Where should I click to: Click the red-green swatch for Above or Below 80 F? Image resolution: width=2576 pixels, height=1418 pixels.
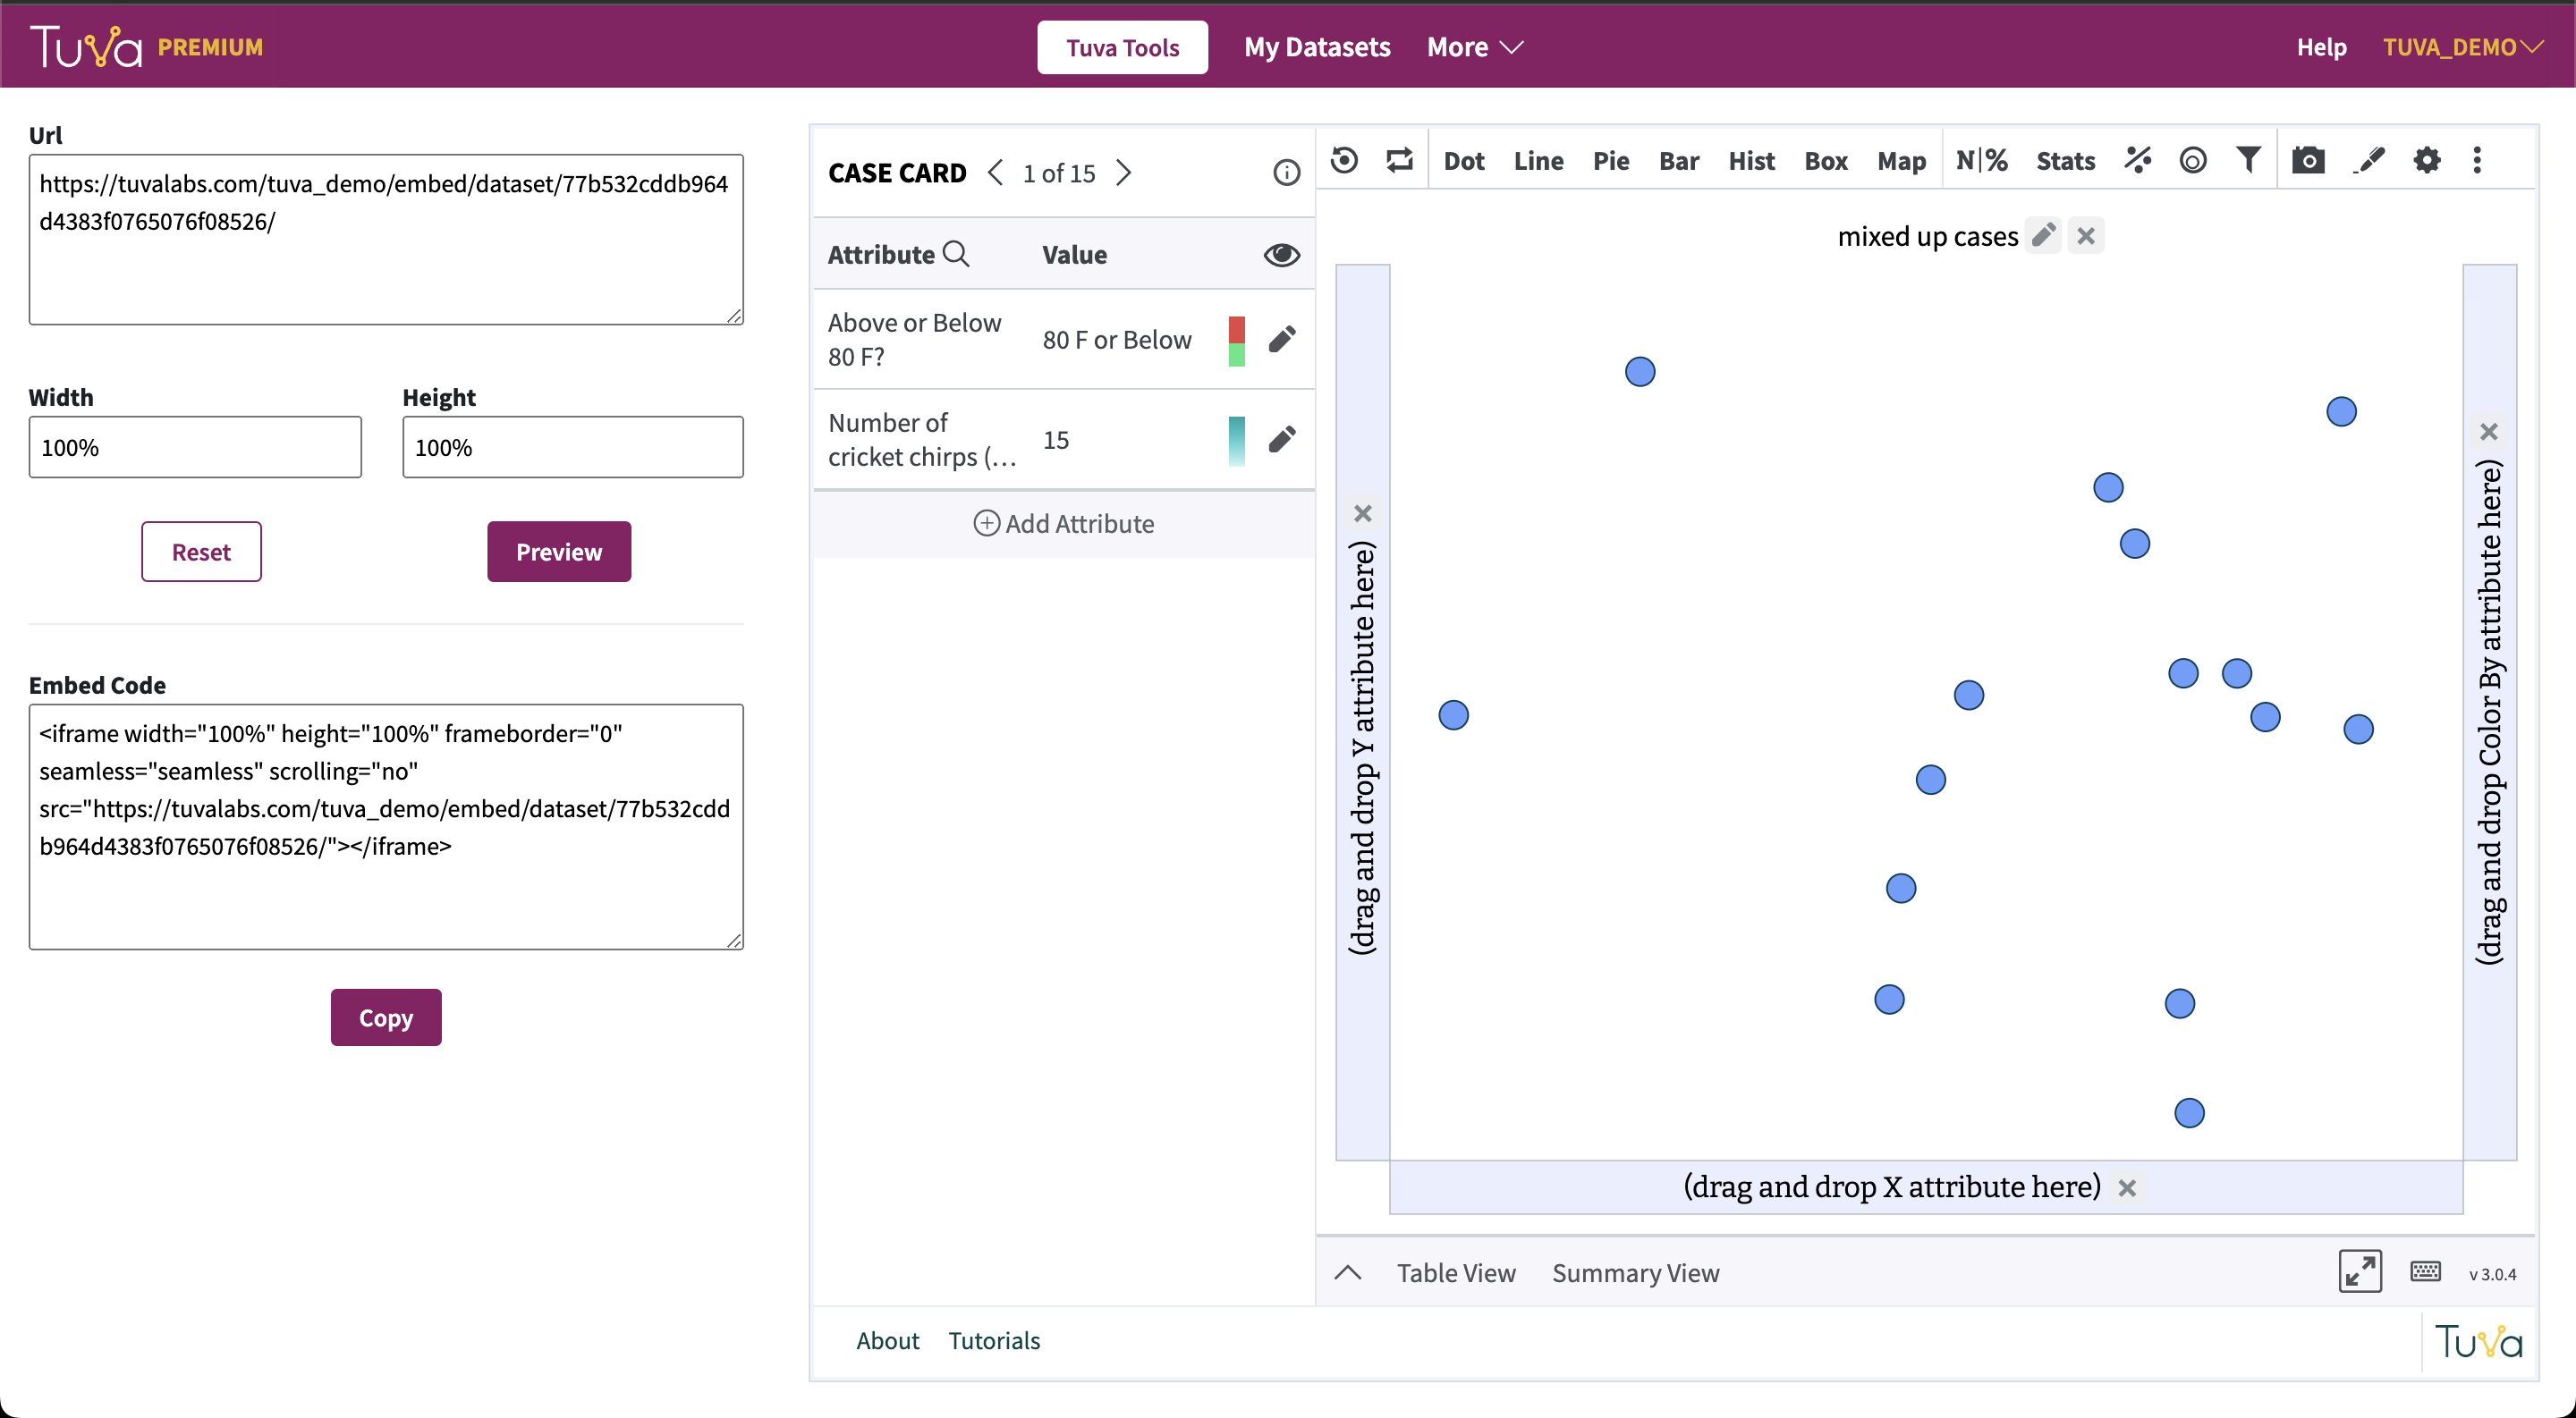[x=1237, y=341]
